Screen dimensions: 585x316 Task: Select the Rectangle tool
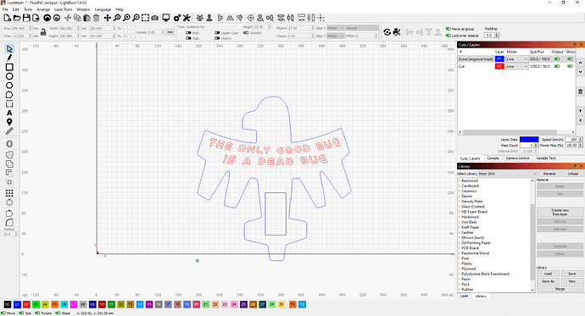9,67
